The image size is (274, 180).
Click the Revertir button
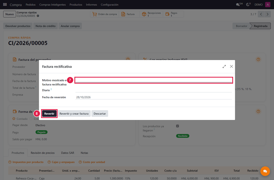49,114
